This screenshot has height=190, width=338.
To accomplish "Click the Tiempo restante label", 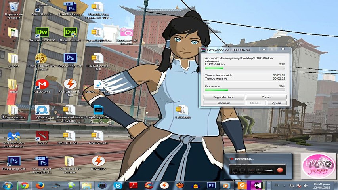I will 216,79.
